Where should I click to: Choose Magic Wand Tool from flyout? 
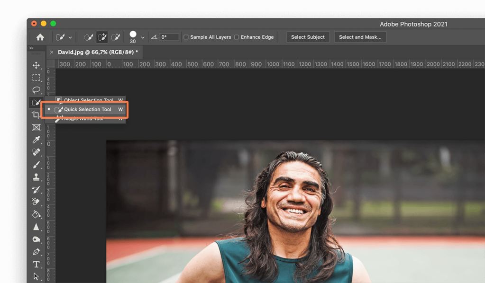click(86, 119)
